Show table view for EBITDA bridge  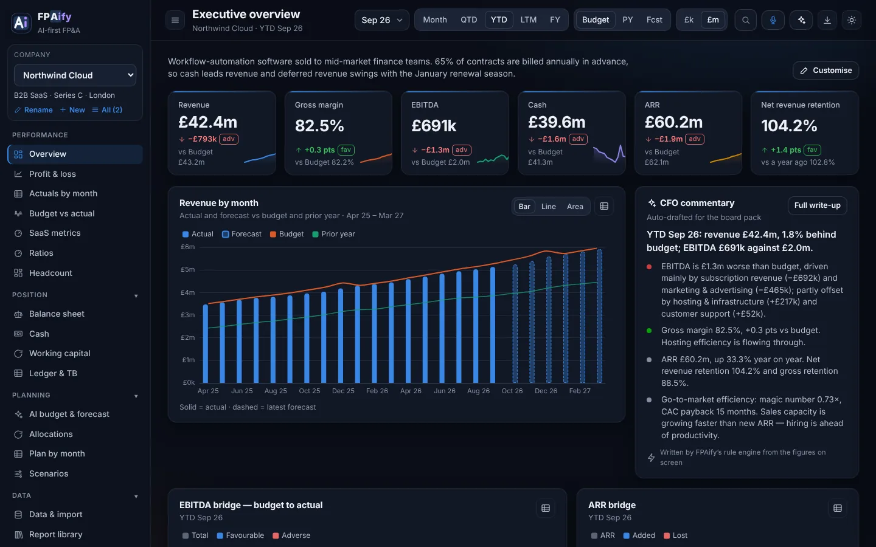pos(546,508)
